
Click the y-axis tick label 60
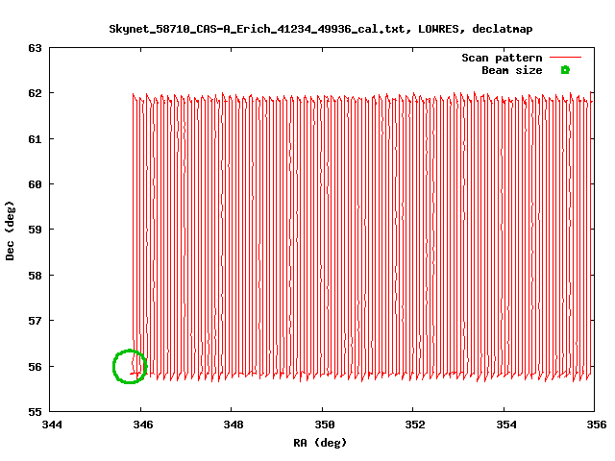point(35,184)
